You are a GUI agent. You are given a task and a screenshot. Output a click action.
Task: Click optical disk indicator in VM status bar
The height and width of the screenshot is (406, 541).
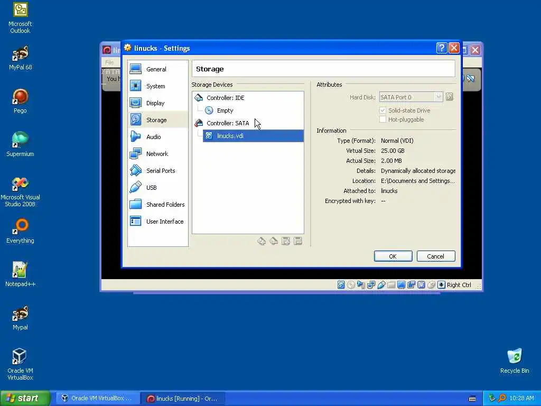pyautogui.click(x=351, y=285)
